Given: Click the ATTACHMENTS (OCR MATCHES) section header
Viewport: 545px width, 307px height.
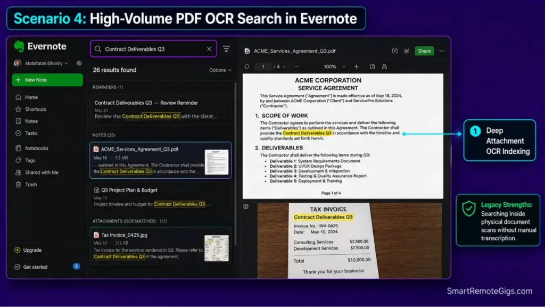Looking at the screenshot, I should (130, 221).
